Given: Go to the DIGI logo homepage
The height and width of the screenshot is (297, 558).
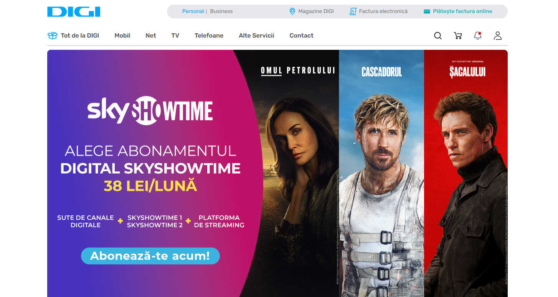Looking at the screenshot, I should point(74,11).
